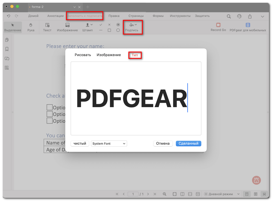
Task: Go to the previous page
Action: tap(124, 194)
